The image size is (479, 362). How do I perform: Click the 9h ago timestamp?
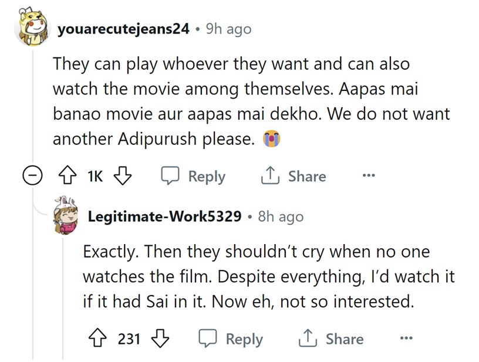(228, 29)
